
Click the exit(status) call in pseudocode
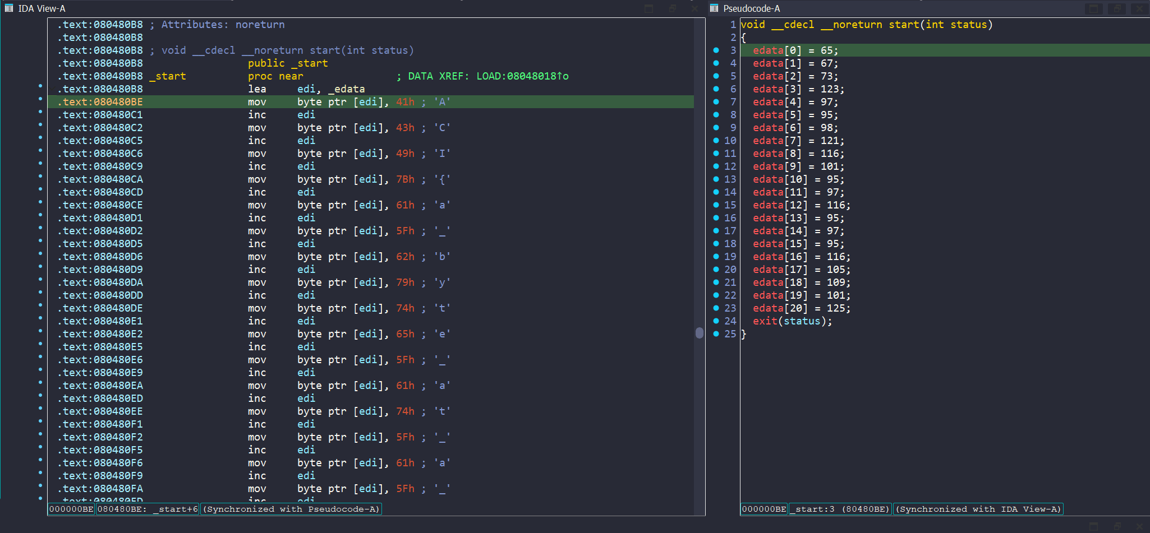point(792,321)
